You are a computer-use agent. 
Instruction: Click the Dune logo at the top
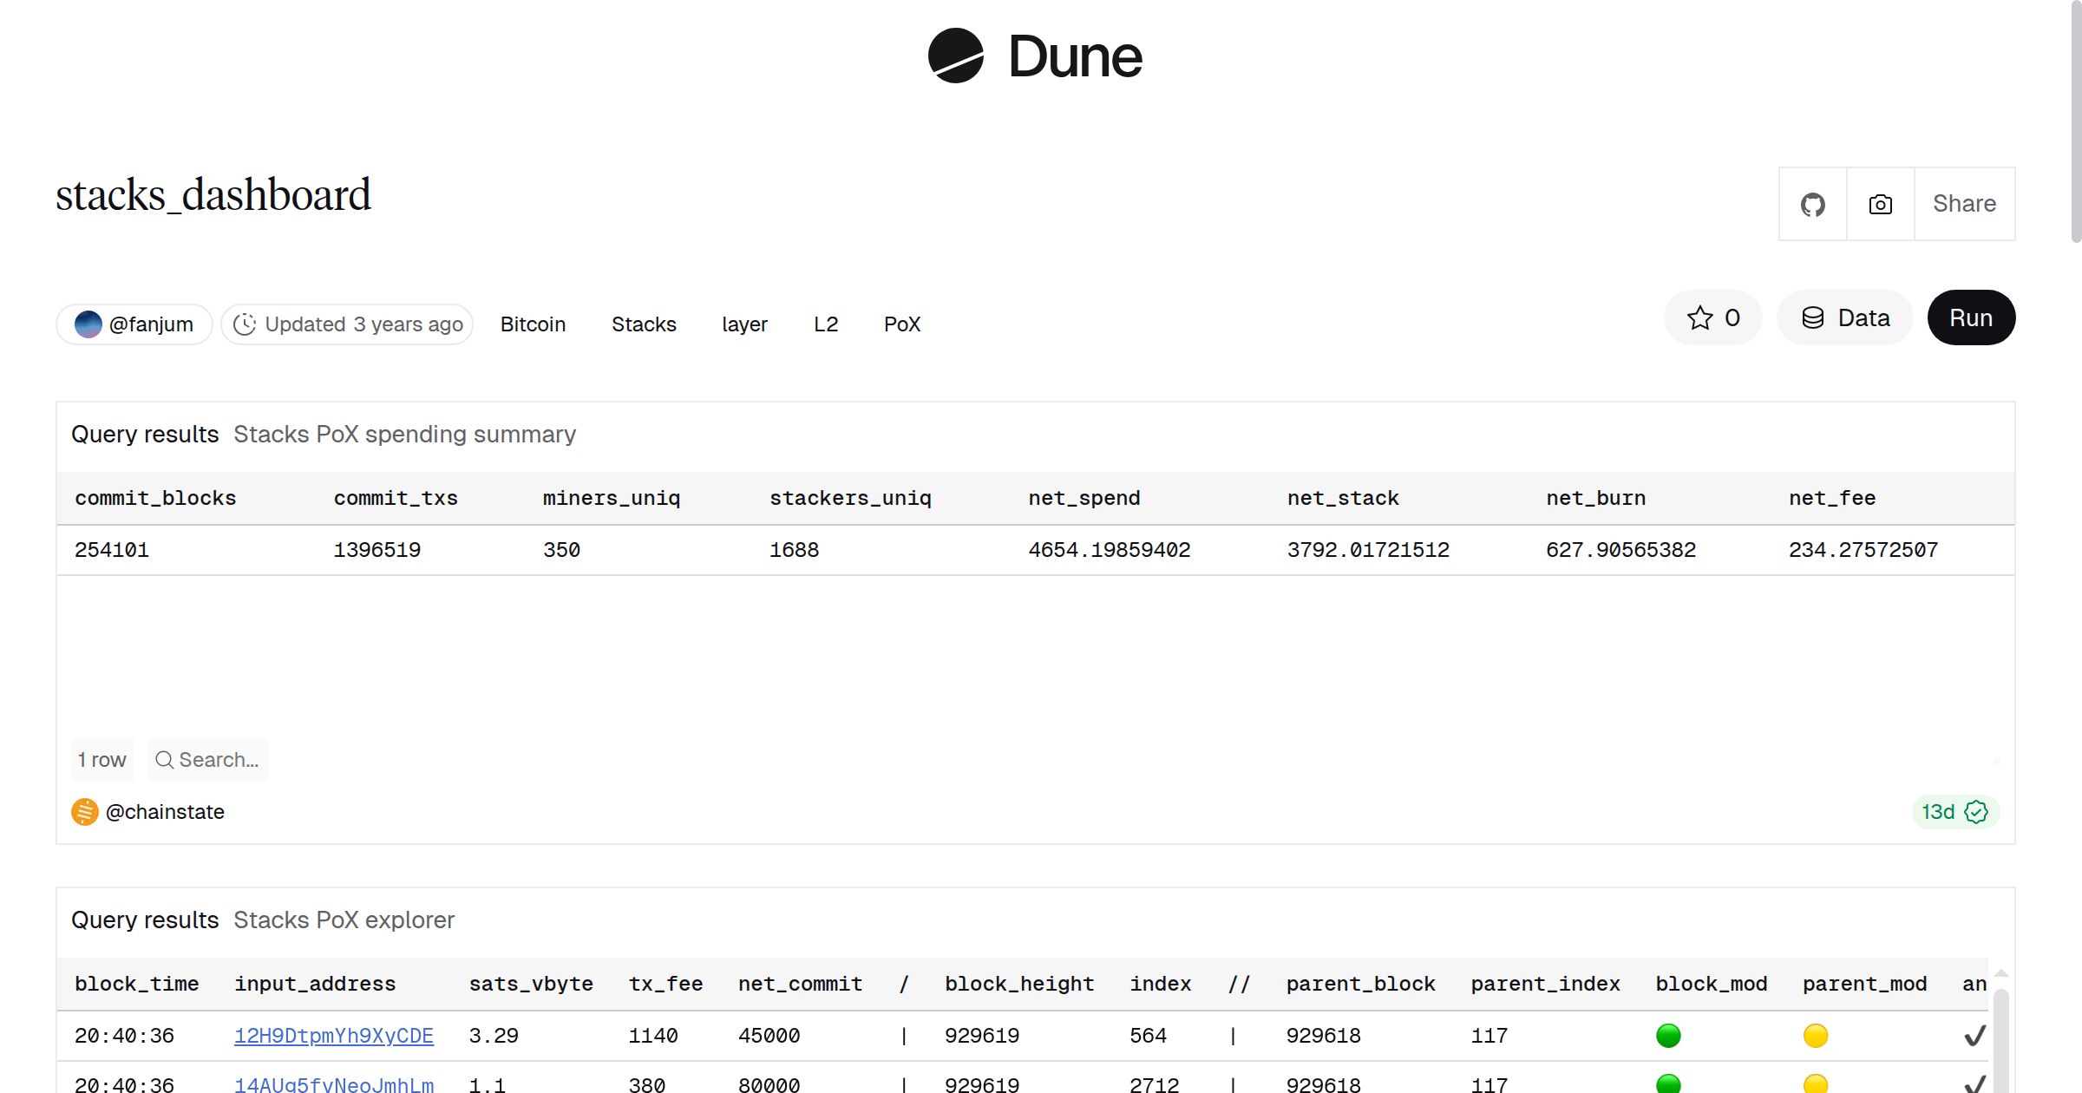point(1034,56)
